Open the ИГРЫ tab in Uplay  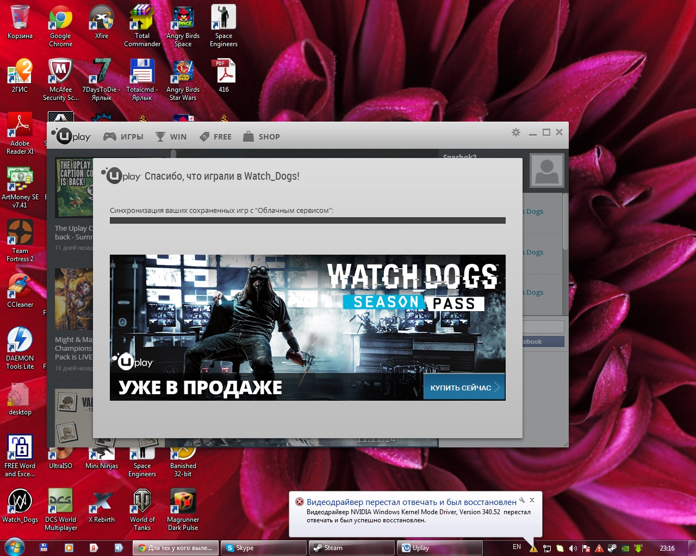[x=123, y=137]
